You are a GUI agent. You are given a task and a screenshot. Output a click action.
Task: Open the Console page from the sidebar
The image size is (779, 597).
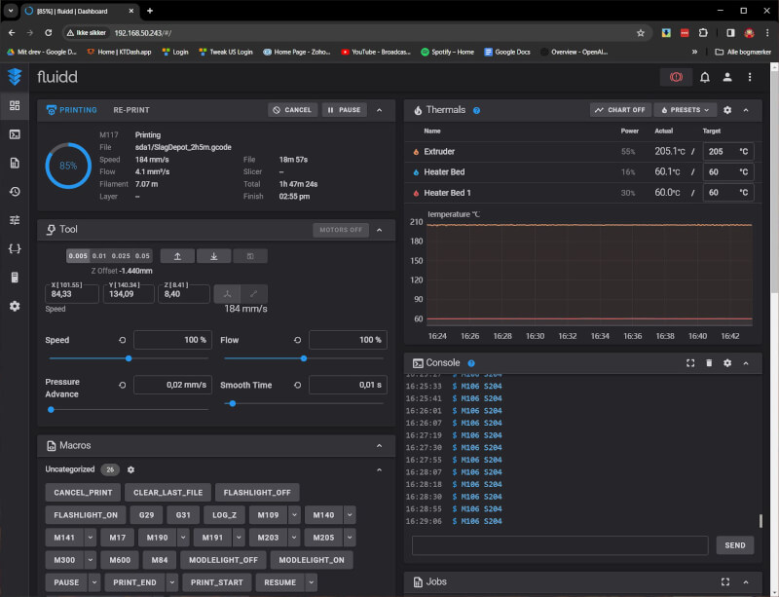15,134
